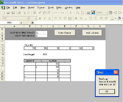Click the Print icon
The height and width of the screenshot is (102, 123).
pyautogui.click(x=19, y=13)
